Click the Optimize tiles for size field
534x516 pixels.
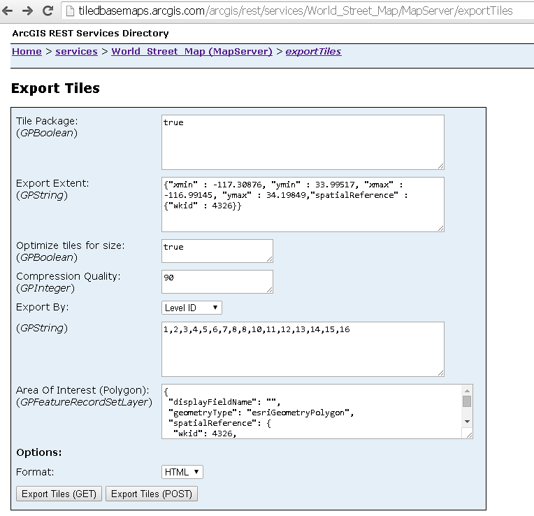pyautogui.click(x=217, y=251)
